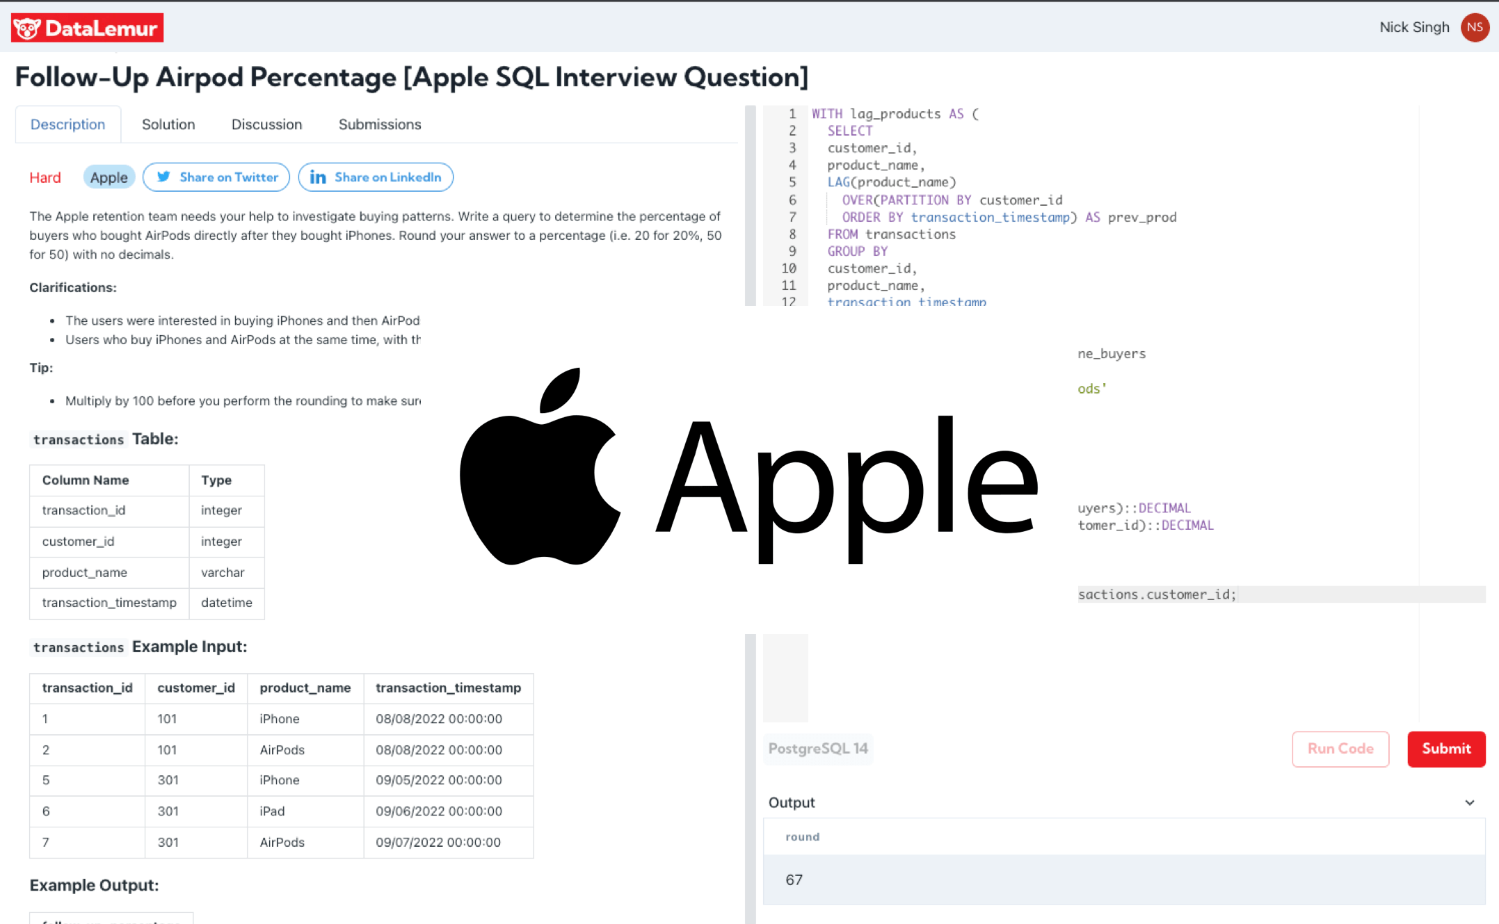Viewport: 1499px width, 924px height.
Task: Click the Submit button
Action: (x=1446, y=749)
